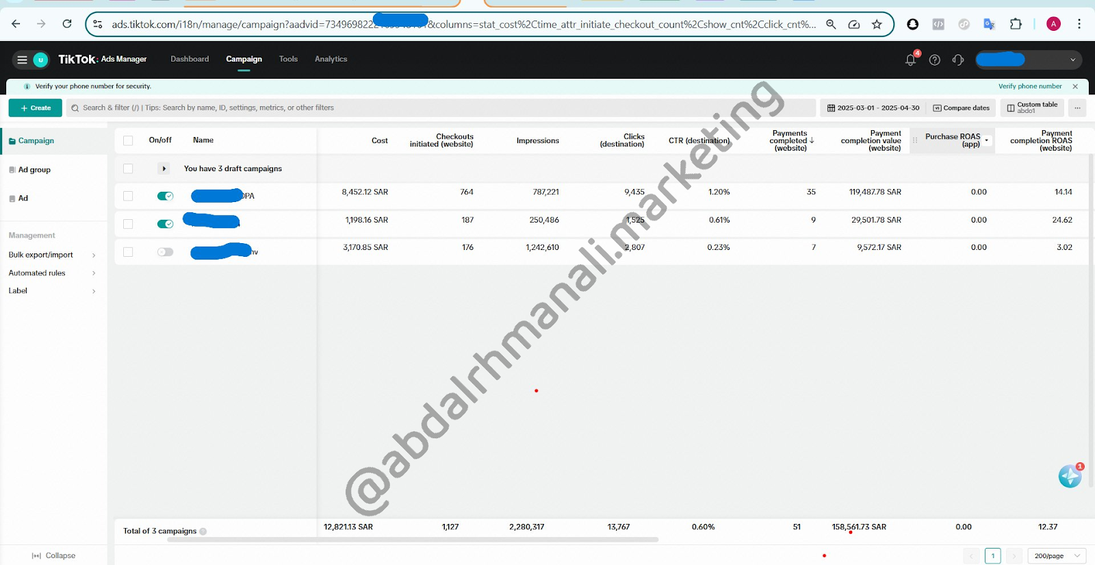This screenshot has width=1095, height=565.
Task: Expand Automated rules menu
Action: [x=52, y=273]
